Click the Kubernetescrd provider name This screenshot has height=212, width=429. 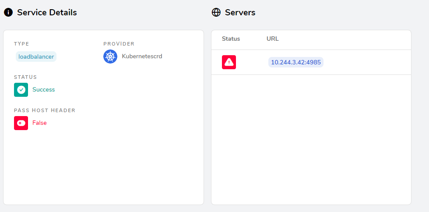tap(142, 57)
